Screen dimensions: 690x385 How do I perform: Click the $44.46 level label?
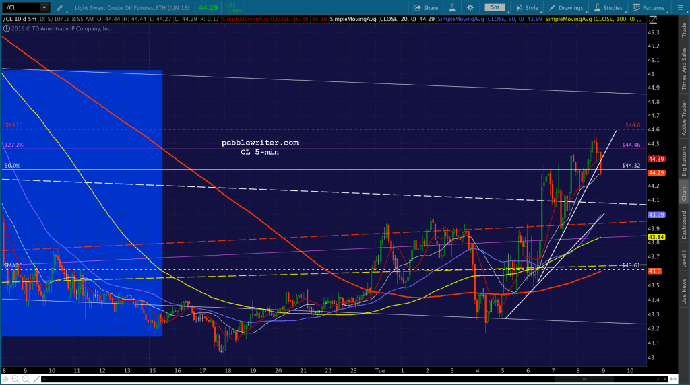tap(631, 145)
